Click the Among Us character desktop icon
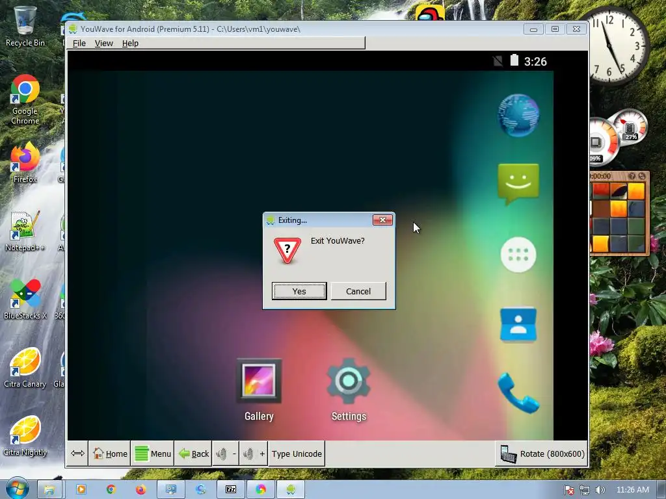The height and width of the screenshot is (499, 666). click(430, 13)
